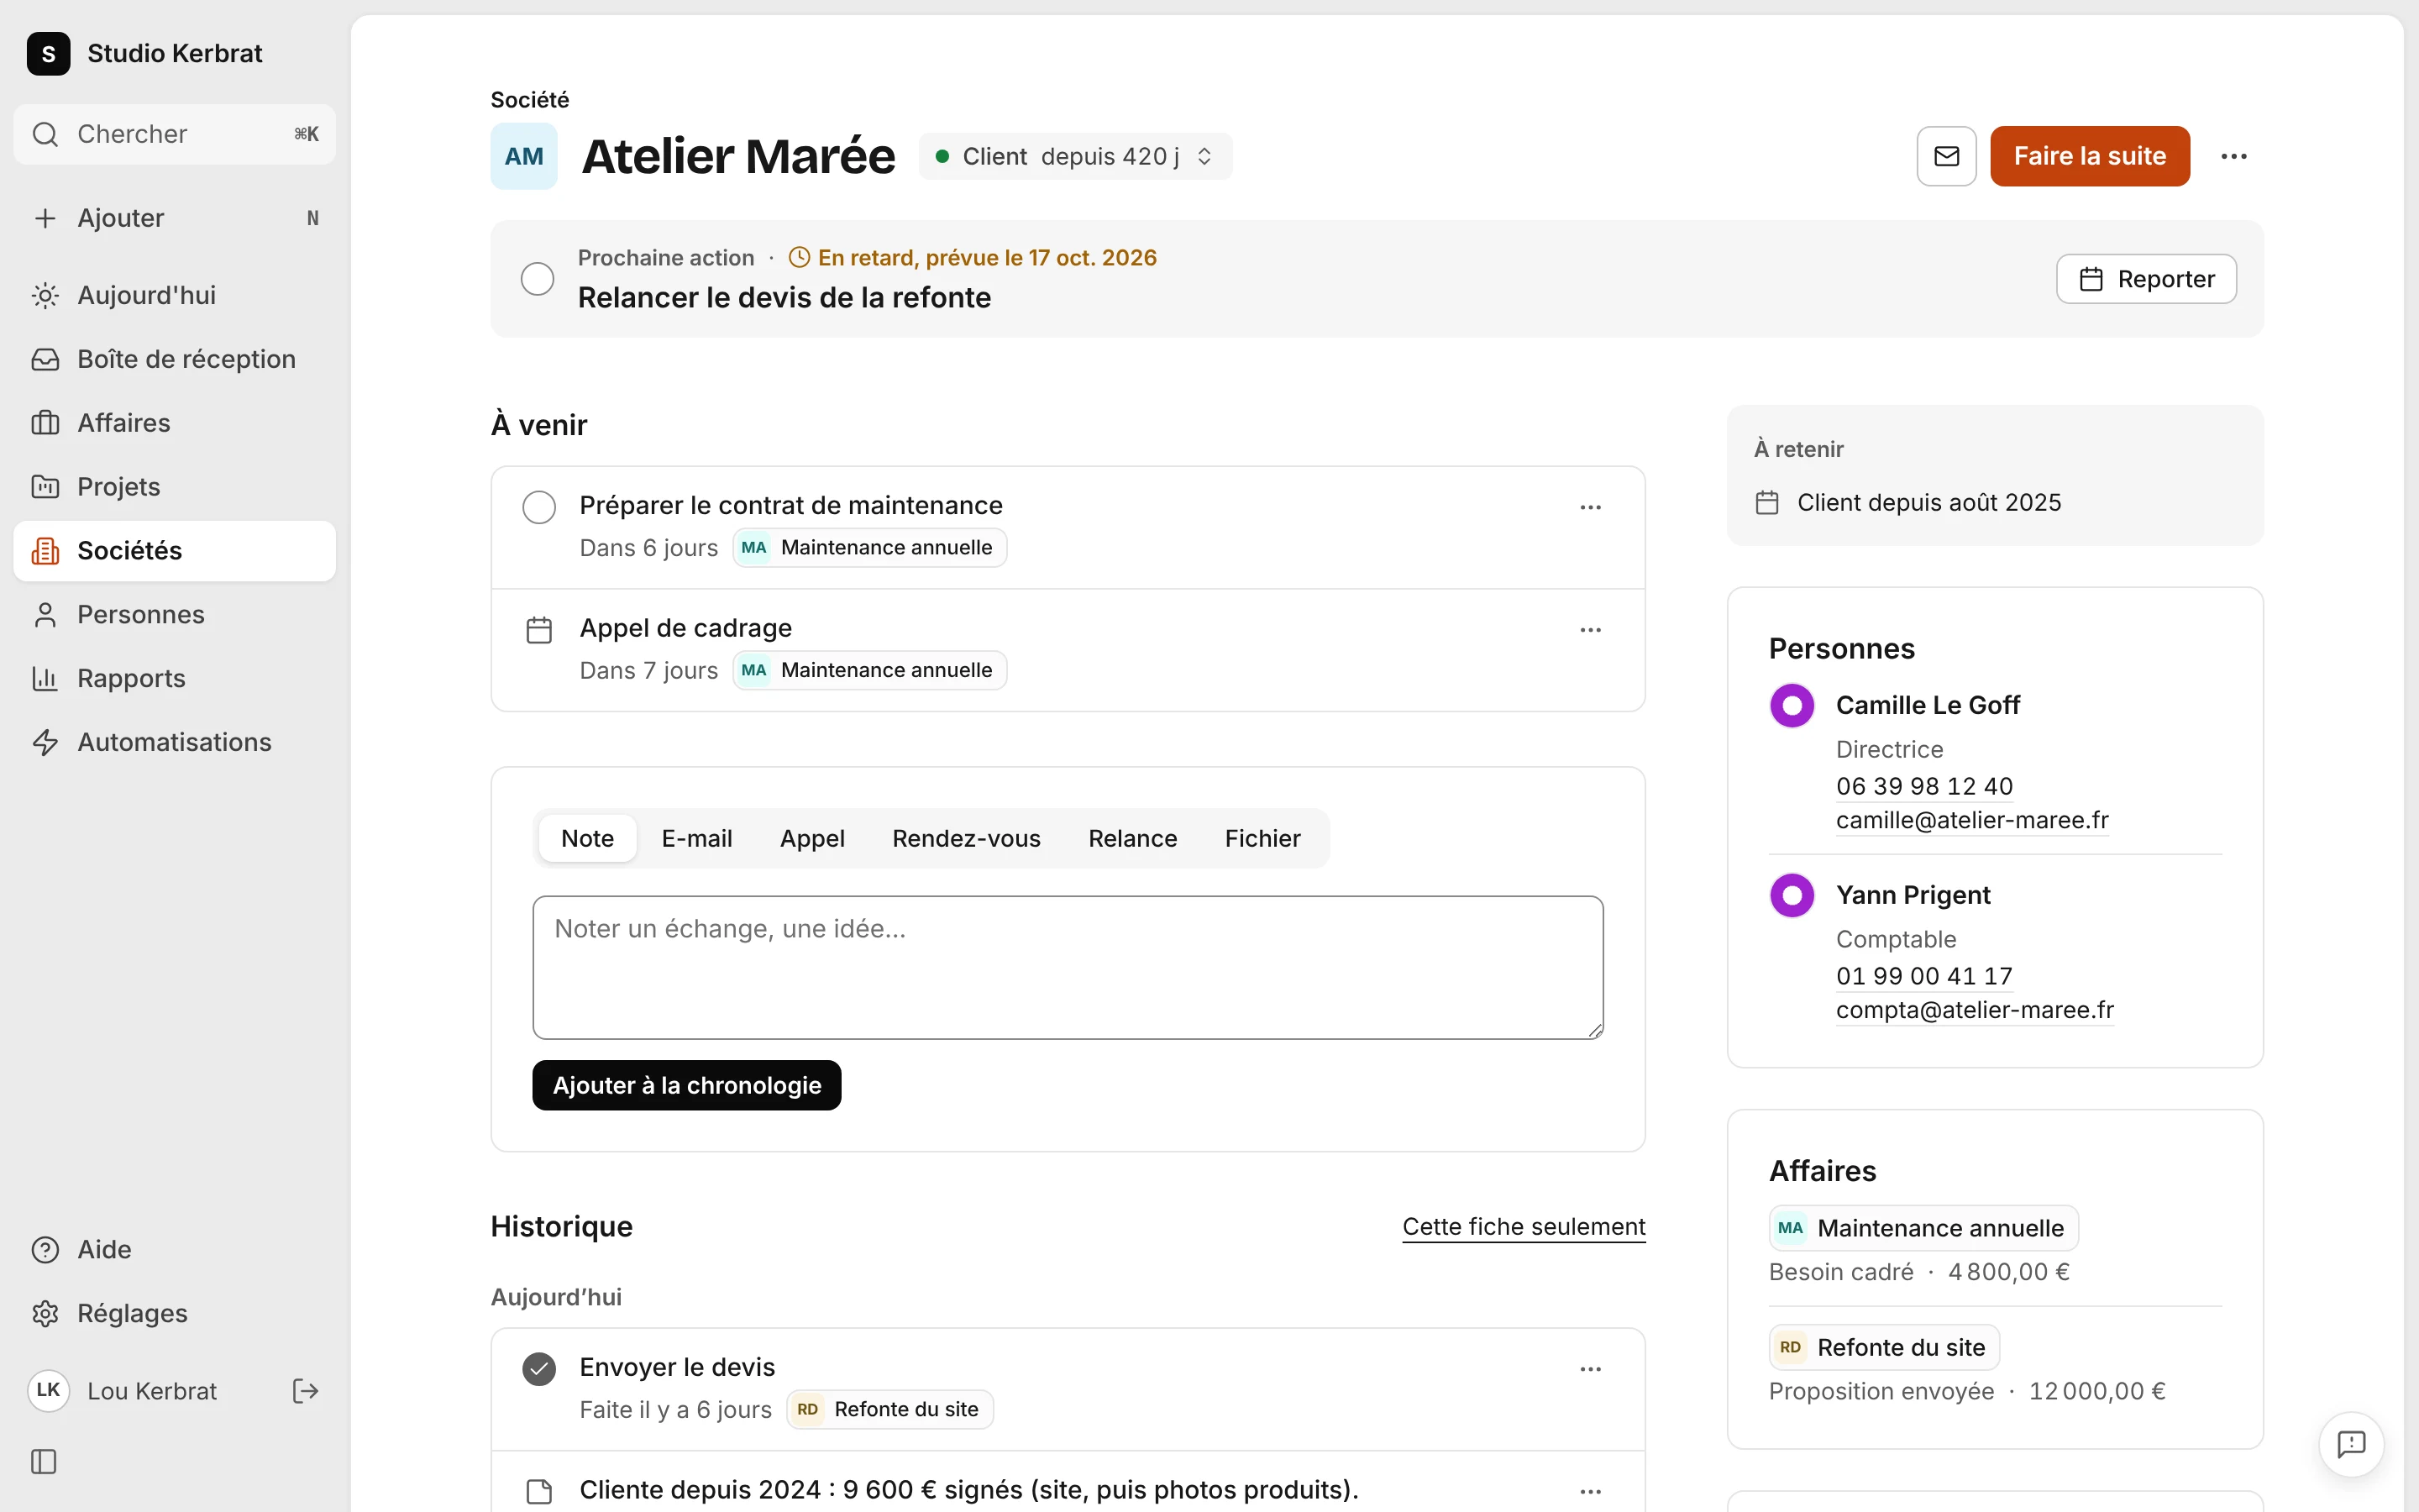The width and height of the screenshot is (2419, 1512).
Task: Open the feedback chat bubble icon
Action: pos(2351,1443)
